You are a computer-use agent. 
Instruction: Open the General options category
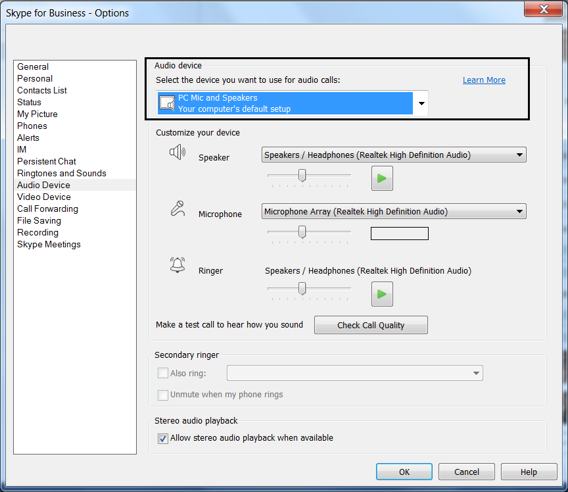tap(33, 66)
